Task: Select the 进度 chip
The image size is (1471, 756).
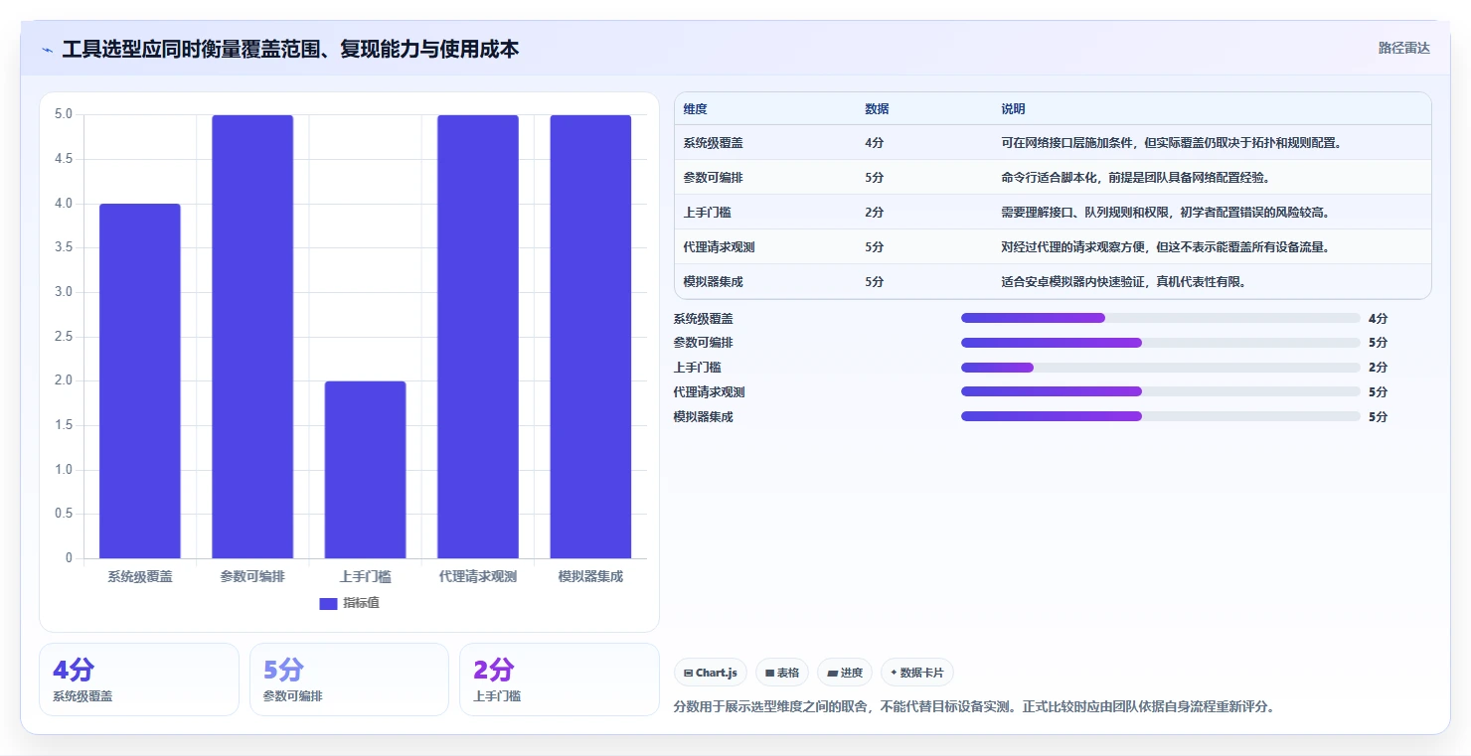Action: tap(845, 673)
